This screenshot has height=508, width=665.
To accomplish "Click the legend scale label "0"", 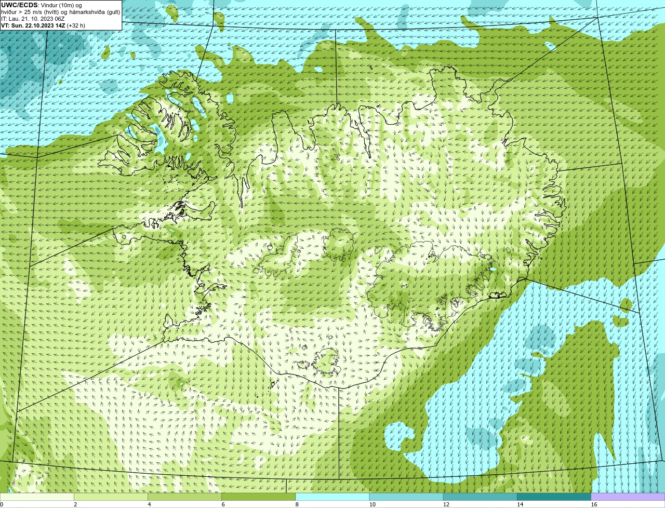I will coord(2,504).
